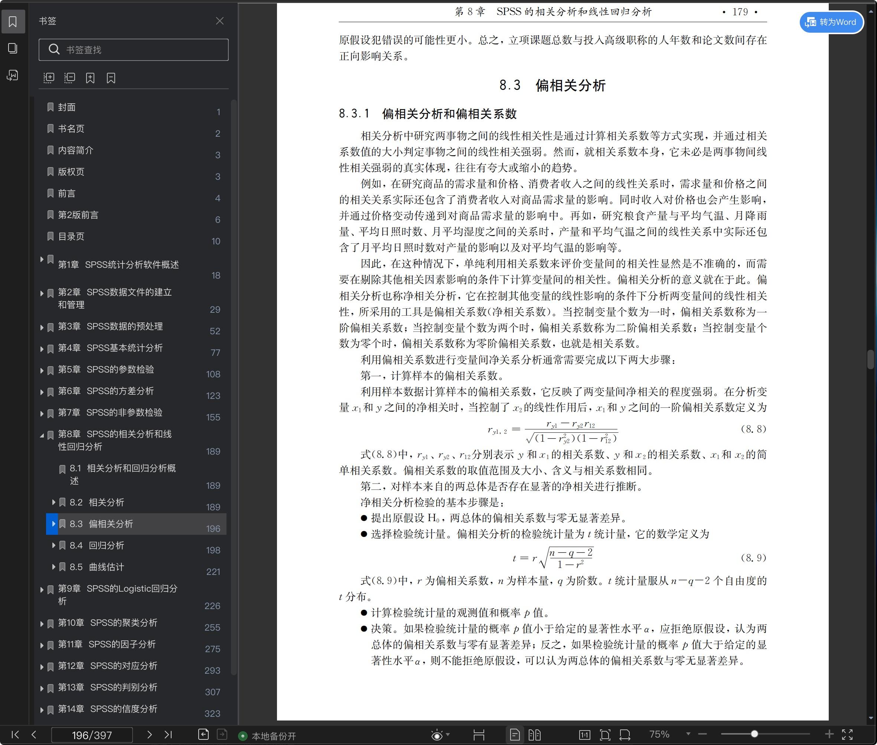Switch to two-page view

[x=535, y=735]
